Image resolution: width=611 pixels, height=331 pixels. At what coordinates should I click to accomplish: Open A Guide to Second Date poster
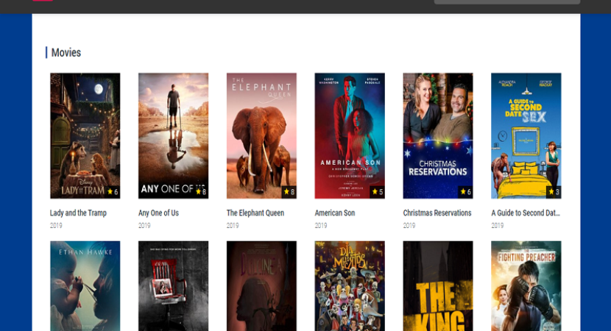click(x=526, y=135)
